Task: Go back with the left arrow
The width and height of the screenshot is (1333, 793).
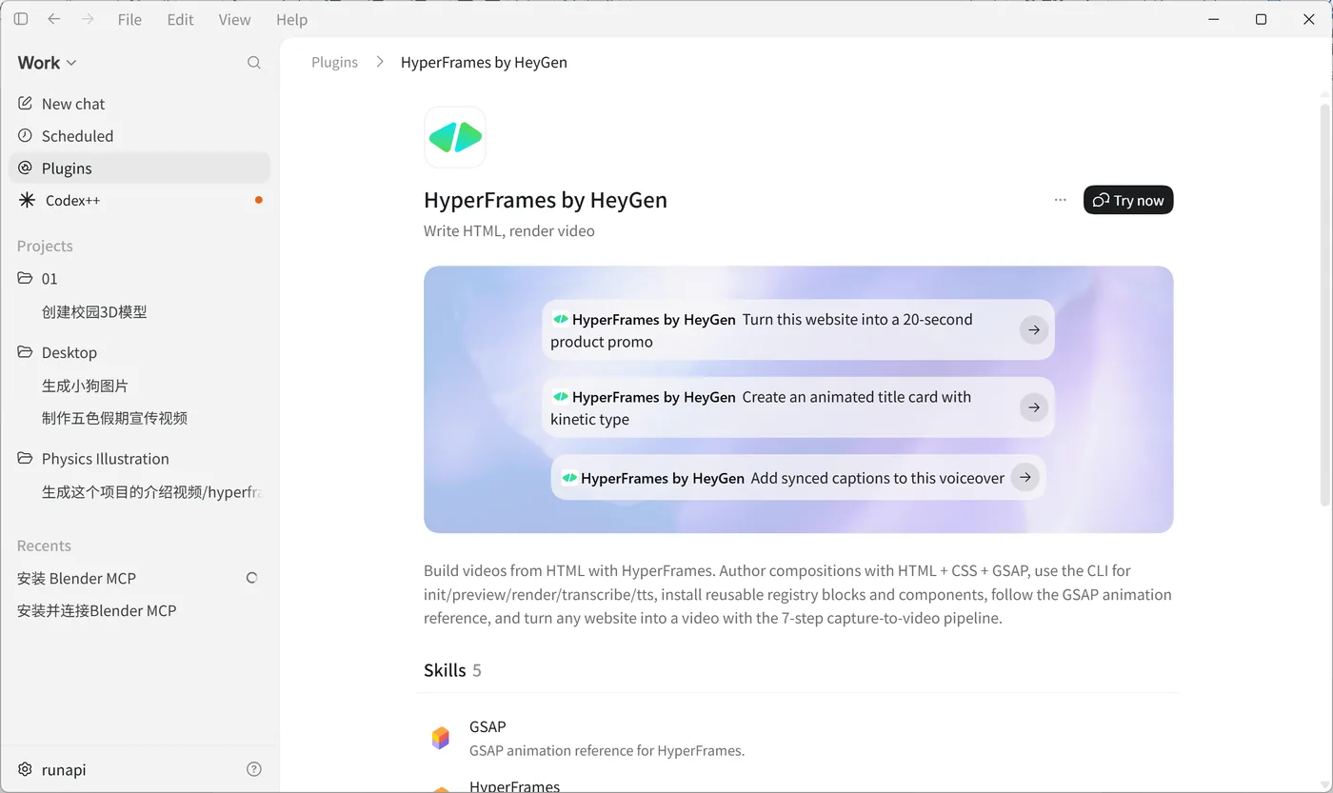Action: (54, 19)
